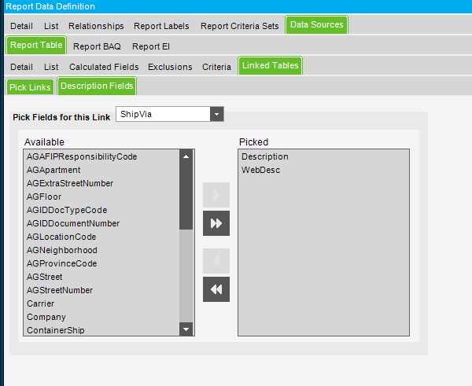Select the Description Fields tab
472x386 pixels.
click(97, 86)
